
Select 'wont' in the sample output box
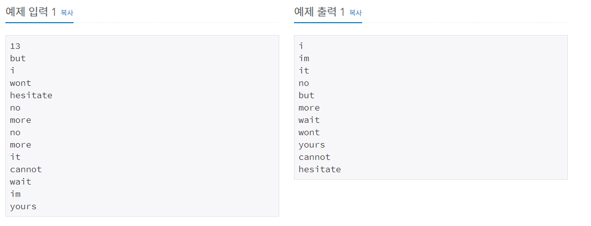309,132
